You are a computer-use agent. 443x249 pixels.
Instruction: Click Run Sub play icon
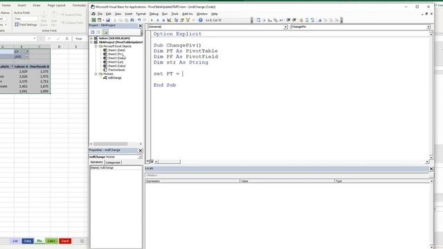click(x=152, y=20)
